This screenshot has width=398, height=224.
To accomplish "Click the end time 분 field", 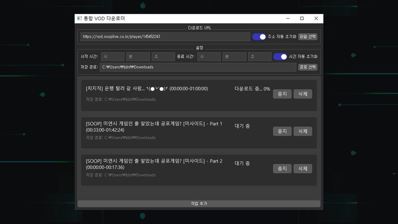I will [234, 56].
